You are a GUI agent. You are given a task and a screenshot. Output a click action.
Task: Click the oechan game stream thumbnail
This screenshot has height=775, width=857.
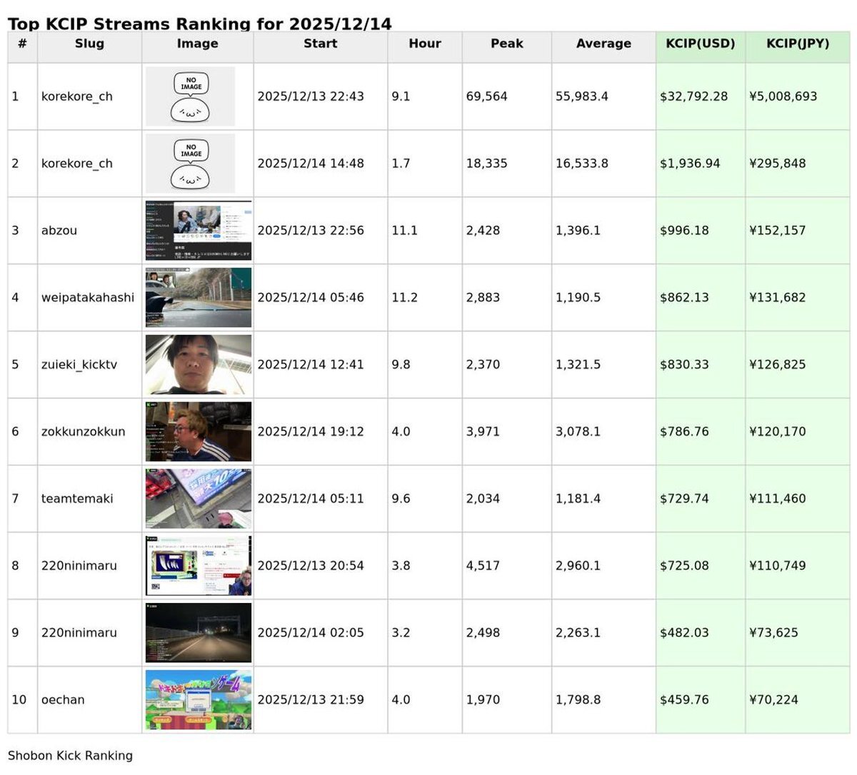[198, 699]
